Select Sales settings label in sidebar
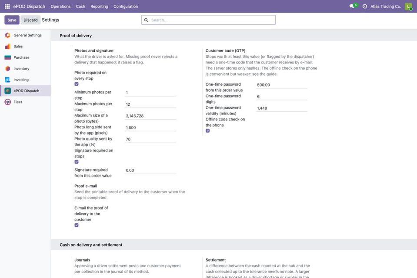The height and width of the screenshot is (278, 417). point(18,46)
